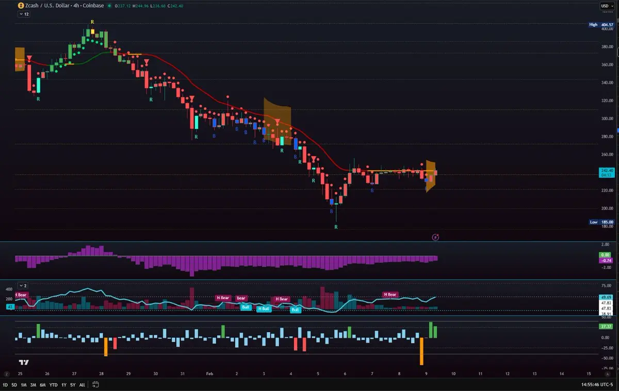
Task: Click the oscillator value label 49.69
Action: [607, 297]
